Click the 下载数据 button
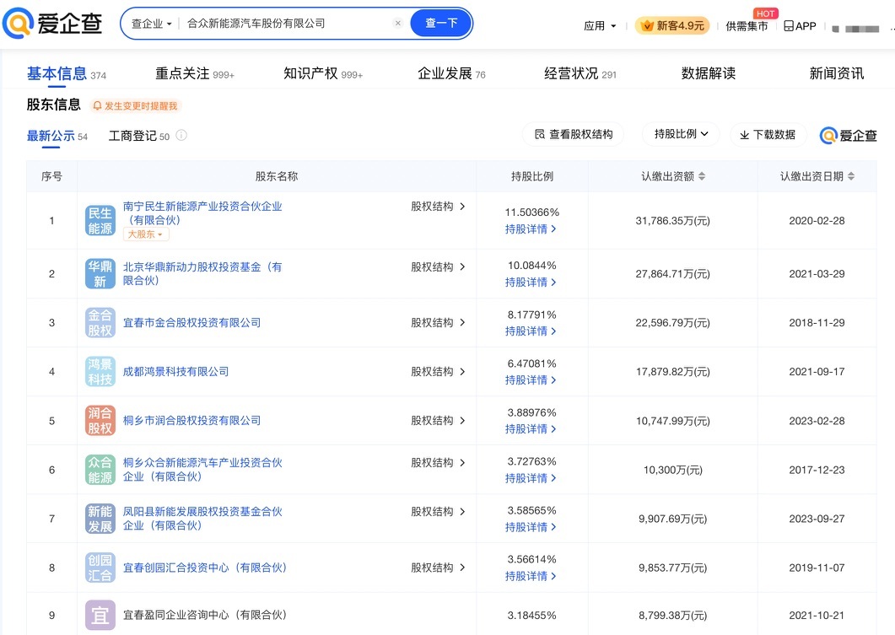The image size is (895, 635). [767, 135]
